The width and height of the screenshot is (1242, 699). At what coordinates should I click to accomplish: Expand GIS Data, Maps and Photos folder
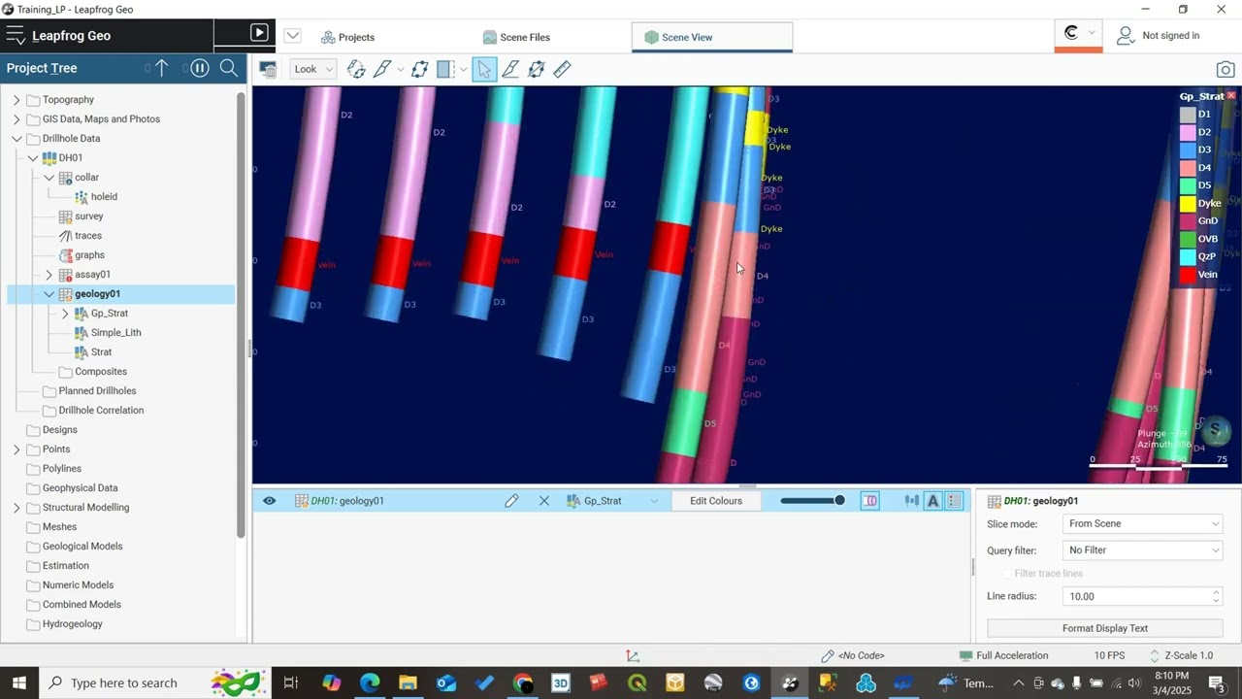tap(16, 119)
